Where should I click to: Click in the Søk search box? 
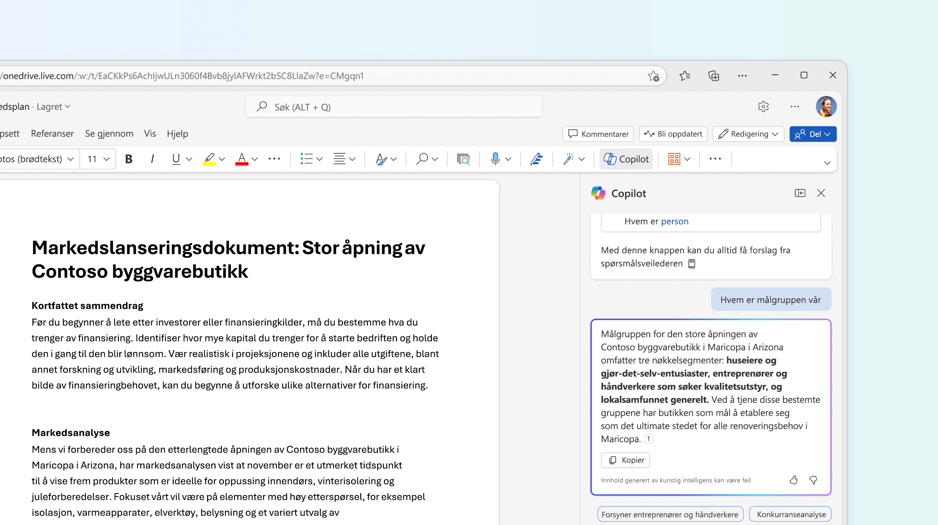(x=394, y=107)
